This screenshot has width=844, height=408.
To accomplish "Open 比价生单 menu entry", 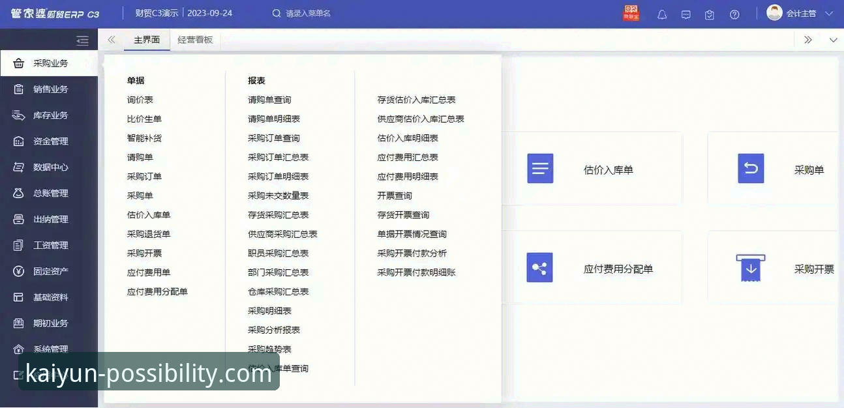I will click(x=144, y=119).
